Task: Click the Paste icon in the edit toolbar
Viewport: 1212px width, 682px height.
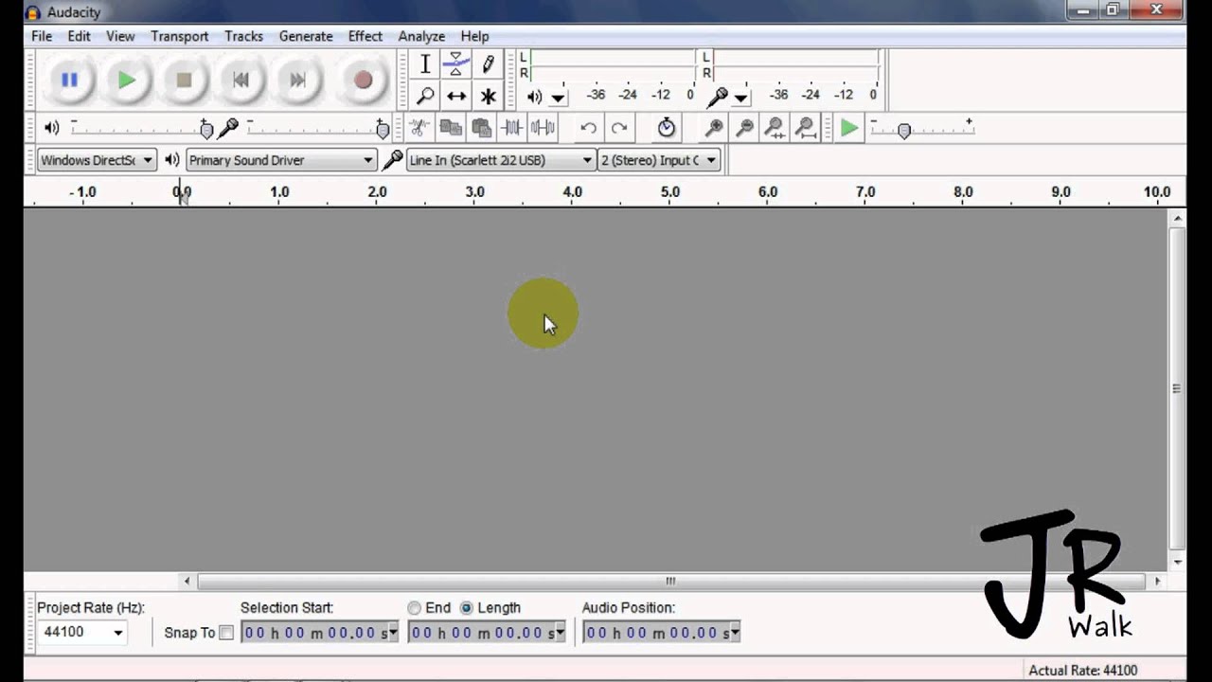Action: tap(481, 128)
